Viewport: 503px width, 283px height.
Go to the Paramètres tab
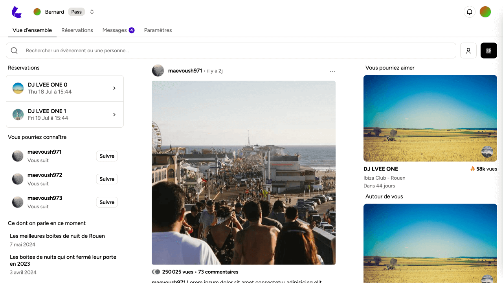(x=158, y=30)
